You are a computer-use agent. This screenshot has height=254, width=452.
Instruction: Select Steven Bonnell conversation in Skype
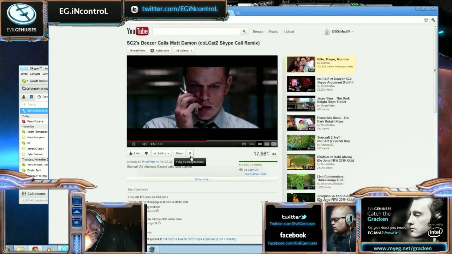(34, 111)
